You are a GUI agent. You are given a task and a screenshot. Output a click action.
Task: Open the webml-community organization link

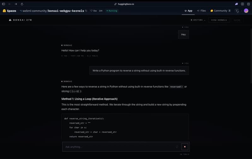click(x=34, y=11)
